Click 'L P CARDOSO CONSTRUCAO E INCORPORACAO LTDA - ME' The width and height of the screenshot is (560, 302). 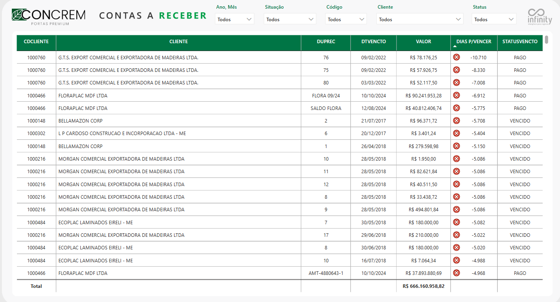tap(122, 133)
